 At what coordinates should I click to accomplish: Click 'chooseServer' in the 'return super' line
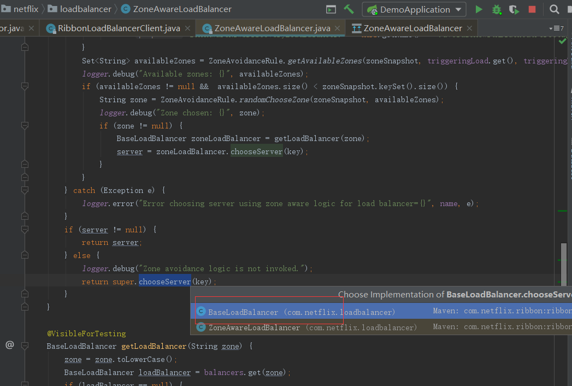(165, 282)
